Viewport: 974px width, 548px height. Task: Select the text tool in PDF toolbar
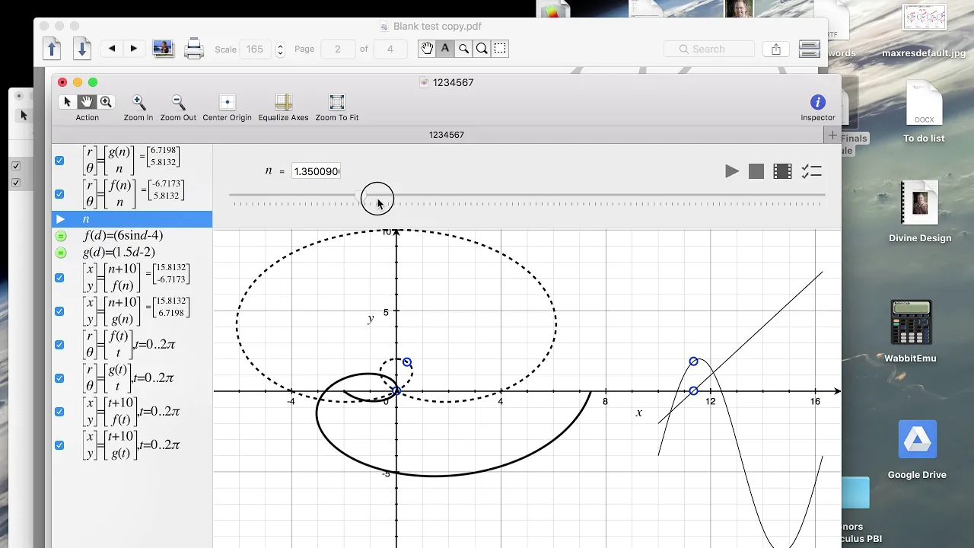pos(445,49)
